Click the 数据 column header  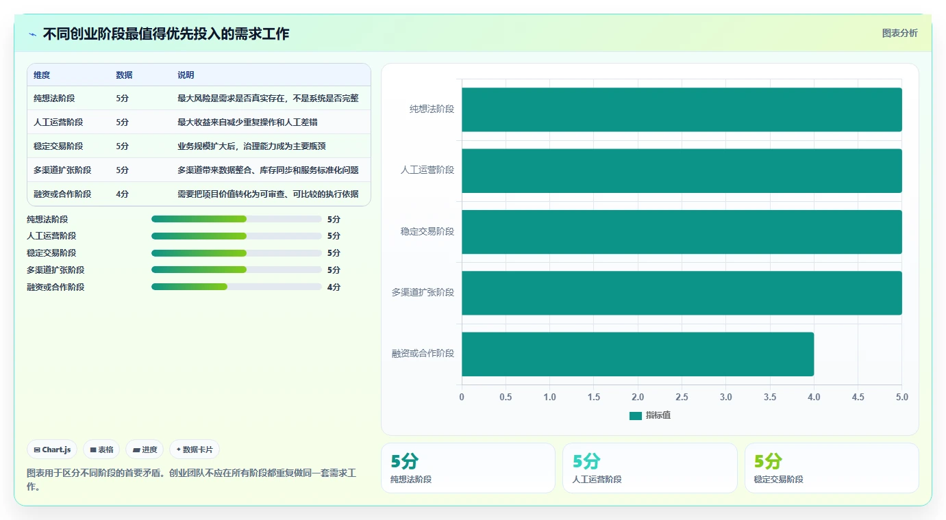[124, 75]
